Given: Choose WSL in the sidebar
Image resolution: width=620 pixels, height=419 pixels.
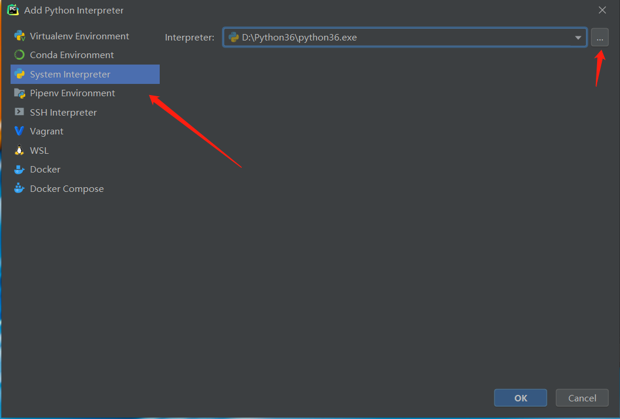Looking at the screenshot, I should pos(85,151).
